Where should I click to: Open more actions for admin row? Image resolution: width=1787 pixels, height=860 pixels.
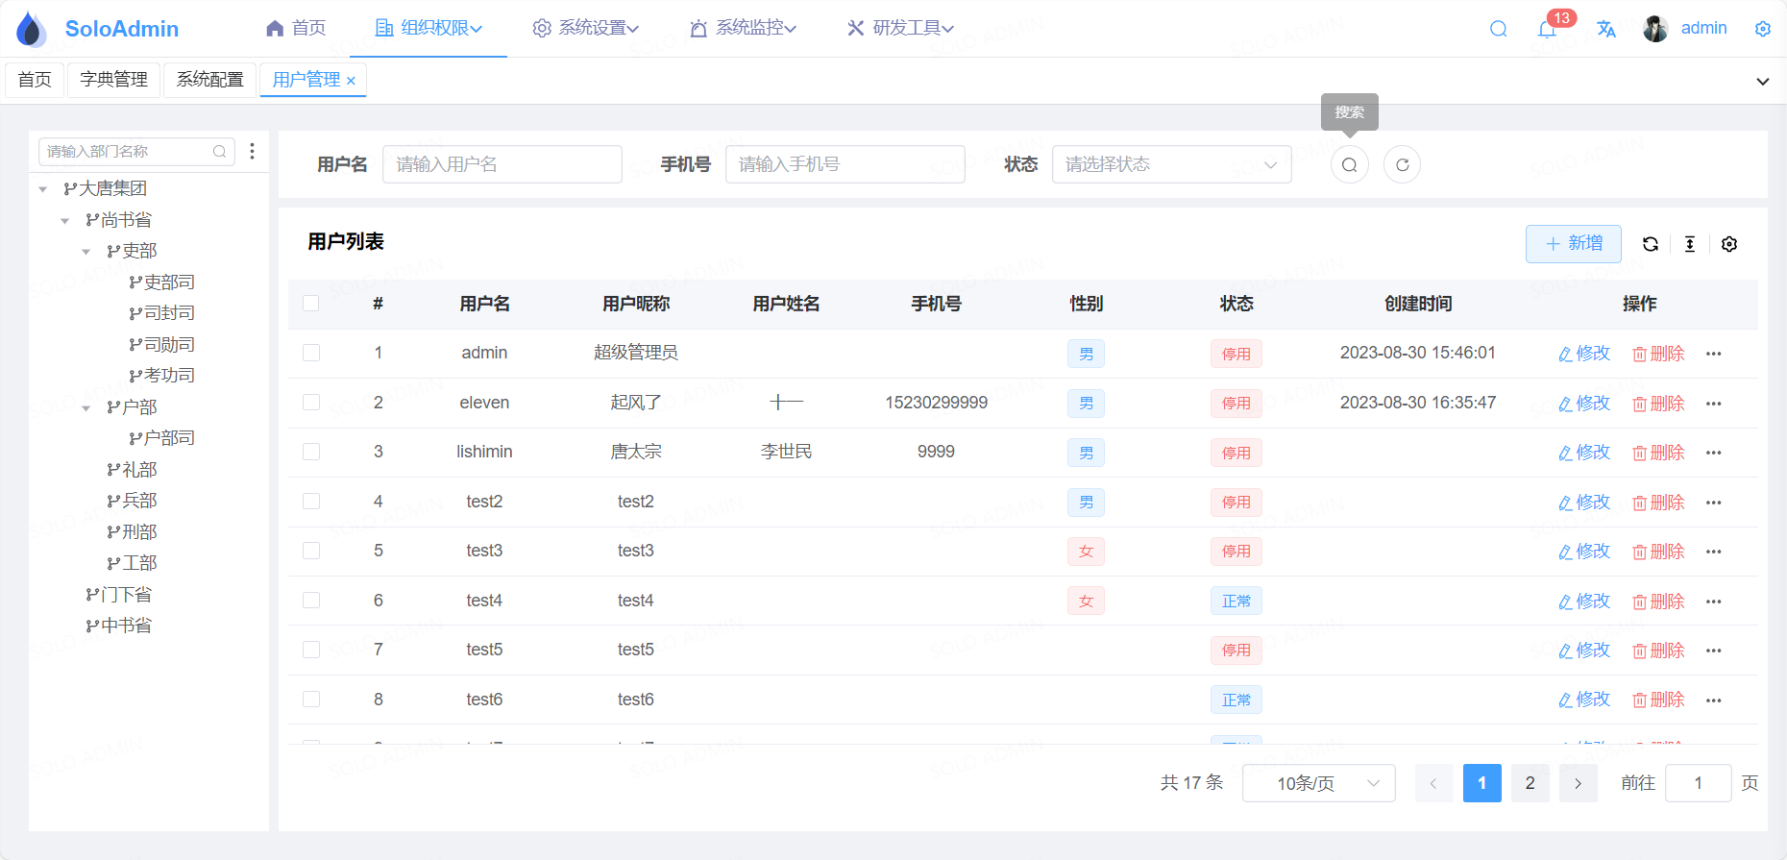[1713, 354]
